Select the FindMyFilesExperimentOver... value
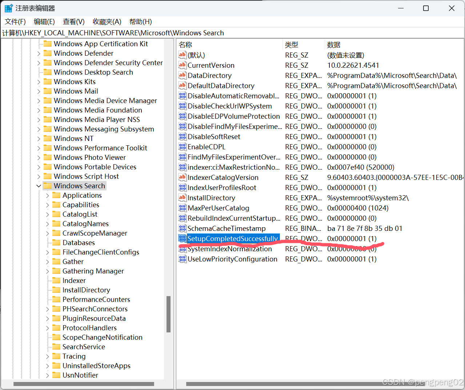Viewport: 465px width, 390px height. 234,157
